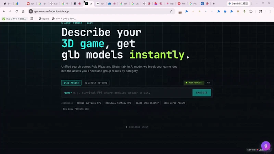This screenshot has width=274, height=154.
Task: Click the address bar URL
Action: pos(51,11)
